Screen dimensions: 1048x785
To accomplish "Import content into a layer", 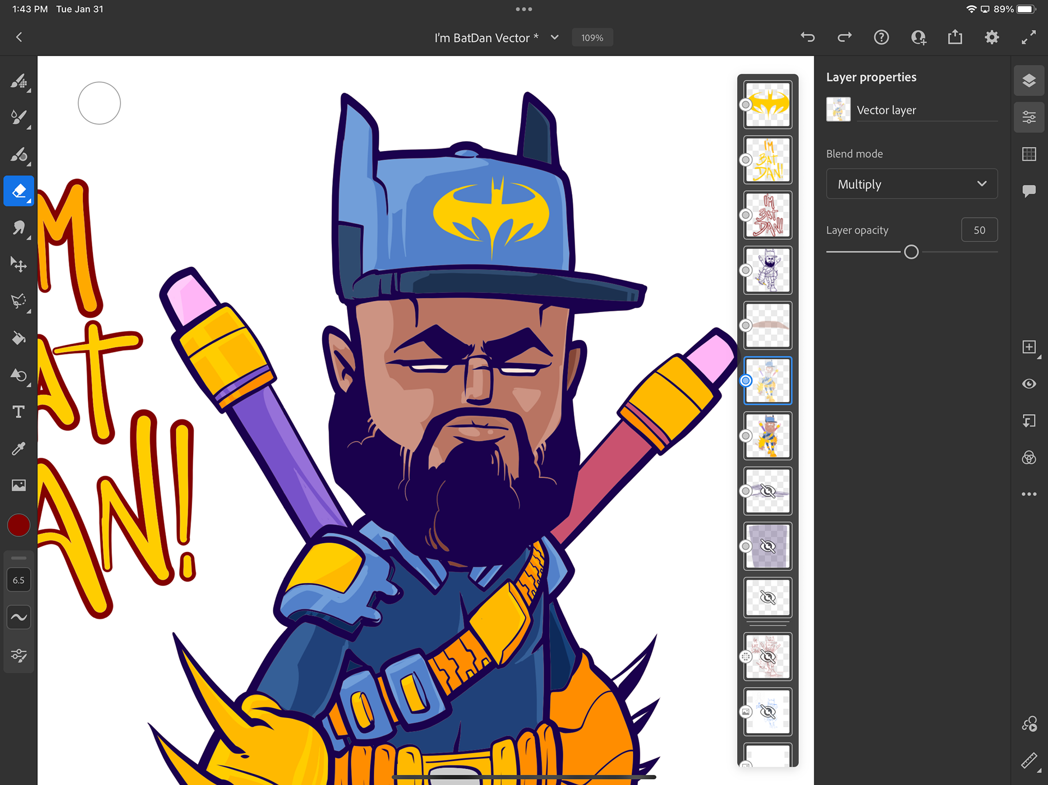I will pyautogui.click(x=1029, y=421).
